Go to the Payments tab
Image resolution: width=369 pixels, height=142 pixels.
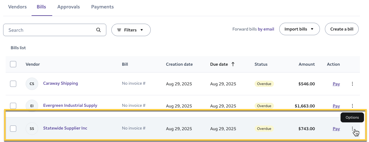point(102,7)
